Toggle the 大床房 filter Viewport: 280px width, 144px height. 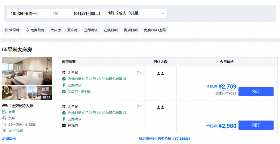click(56, 30)
